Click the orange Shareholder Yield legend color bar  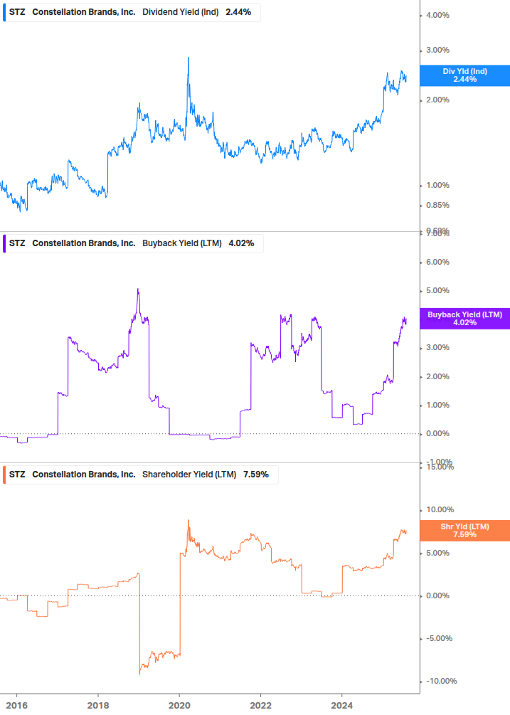tap(4, 475)
